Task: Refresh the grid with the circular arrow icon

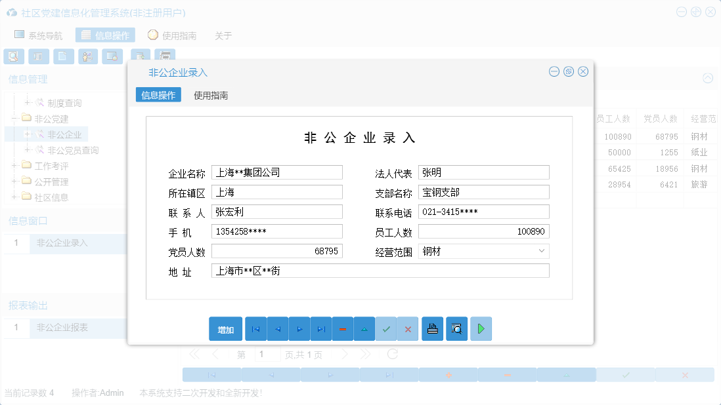Action: [x=392, y=353]
